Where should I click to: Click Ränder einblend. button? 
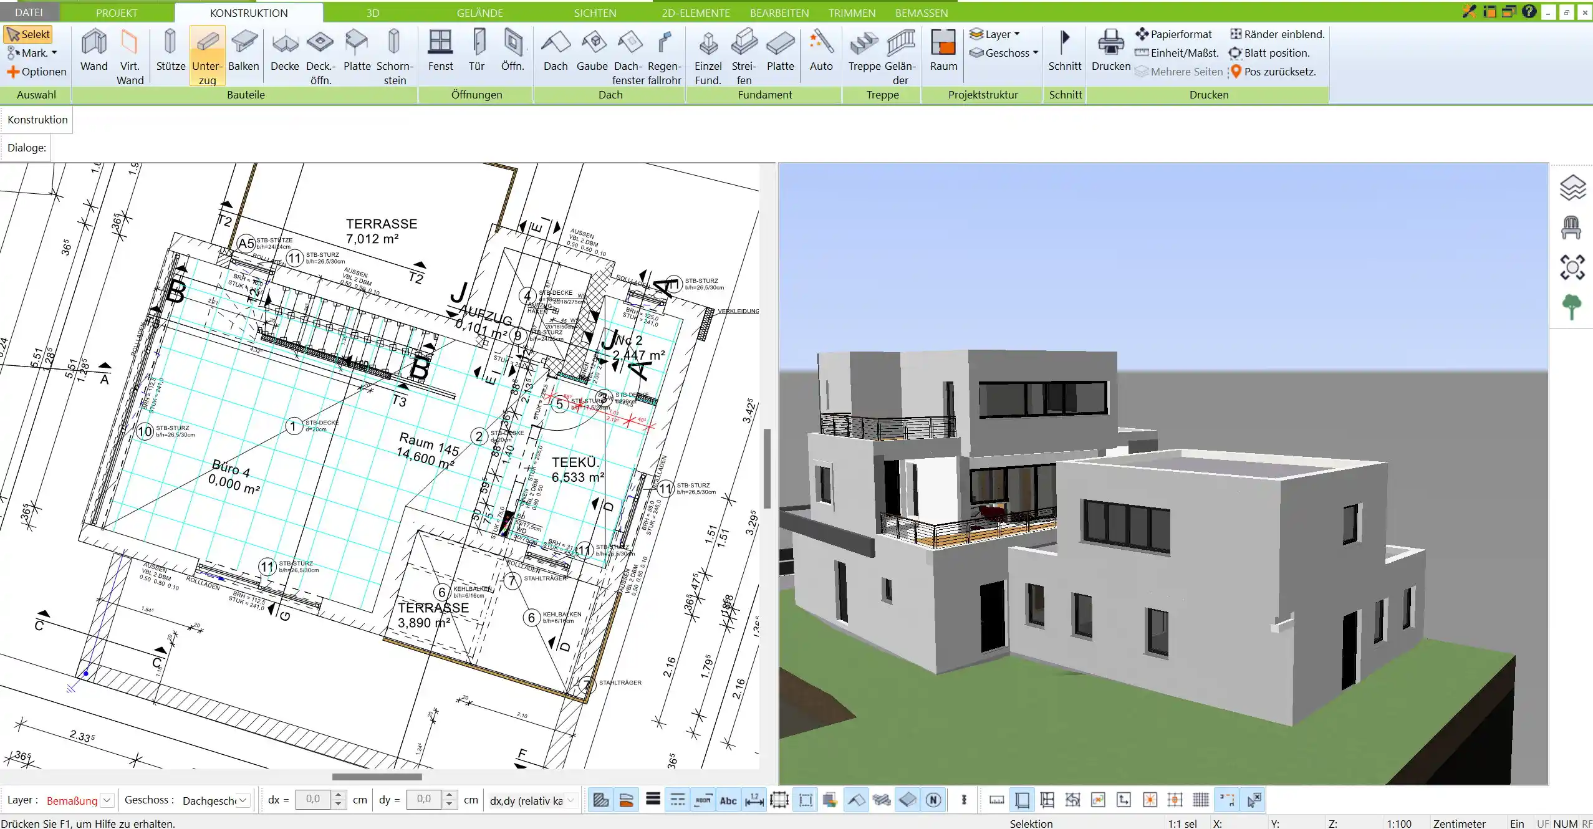[x=1278, y=34]
